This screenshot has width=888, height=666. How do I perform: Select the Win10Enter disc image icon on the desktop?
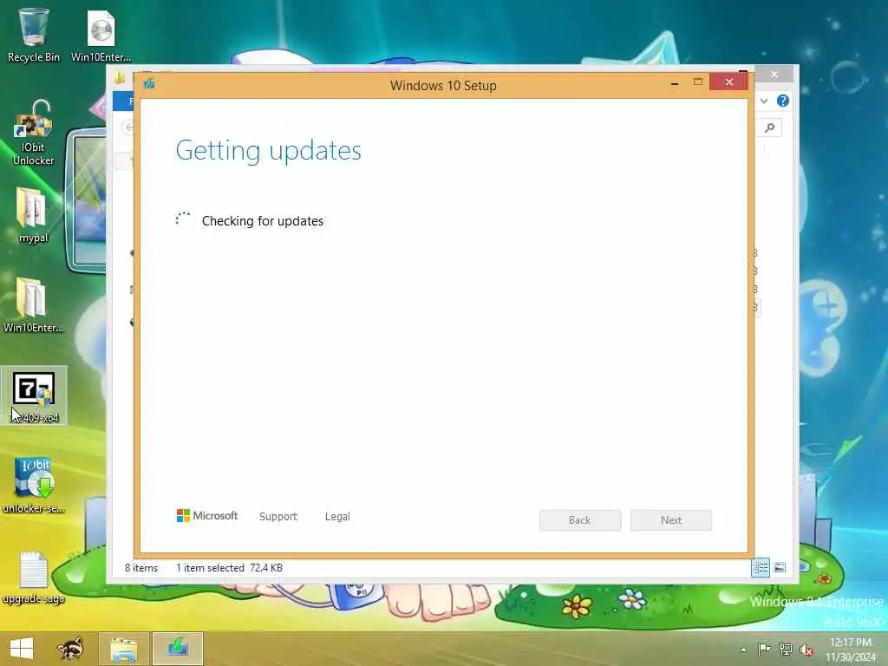click(x=101, y=35)
